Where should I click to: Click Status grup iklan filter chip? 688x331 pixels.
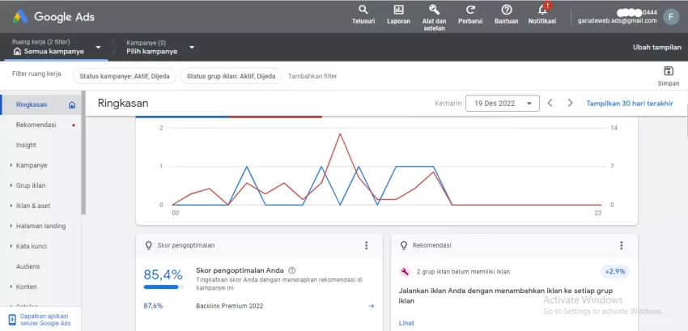[231, 76]
